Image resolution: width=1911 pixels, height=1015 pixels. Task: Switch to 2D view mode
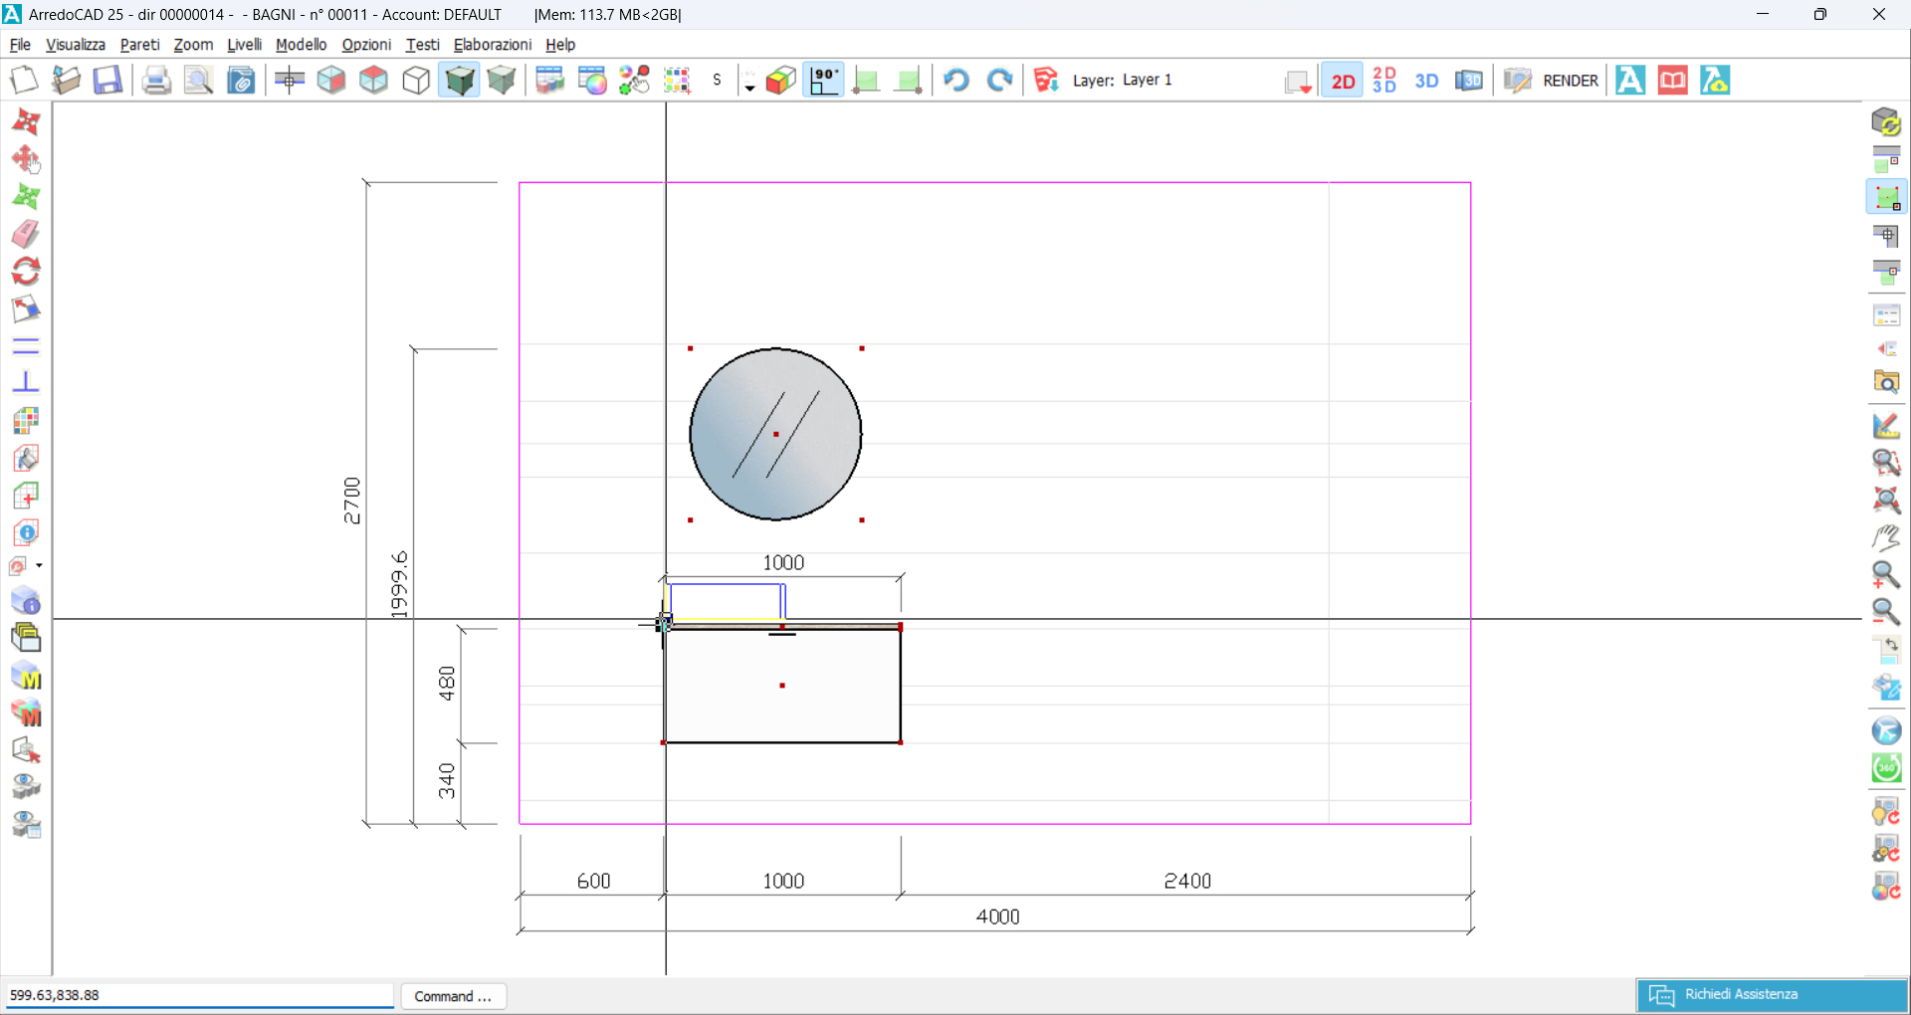point(1343,81)
